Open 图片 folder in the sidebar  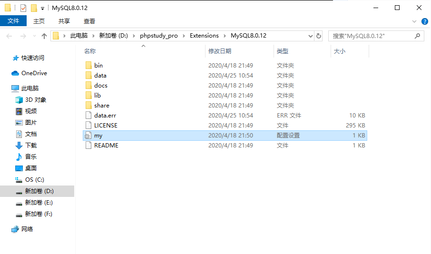[31, 123]
